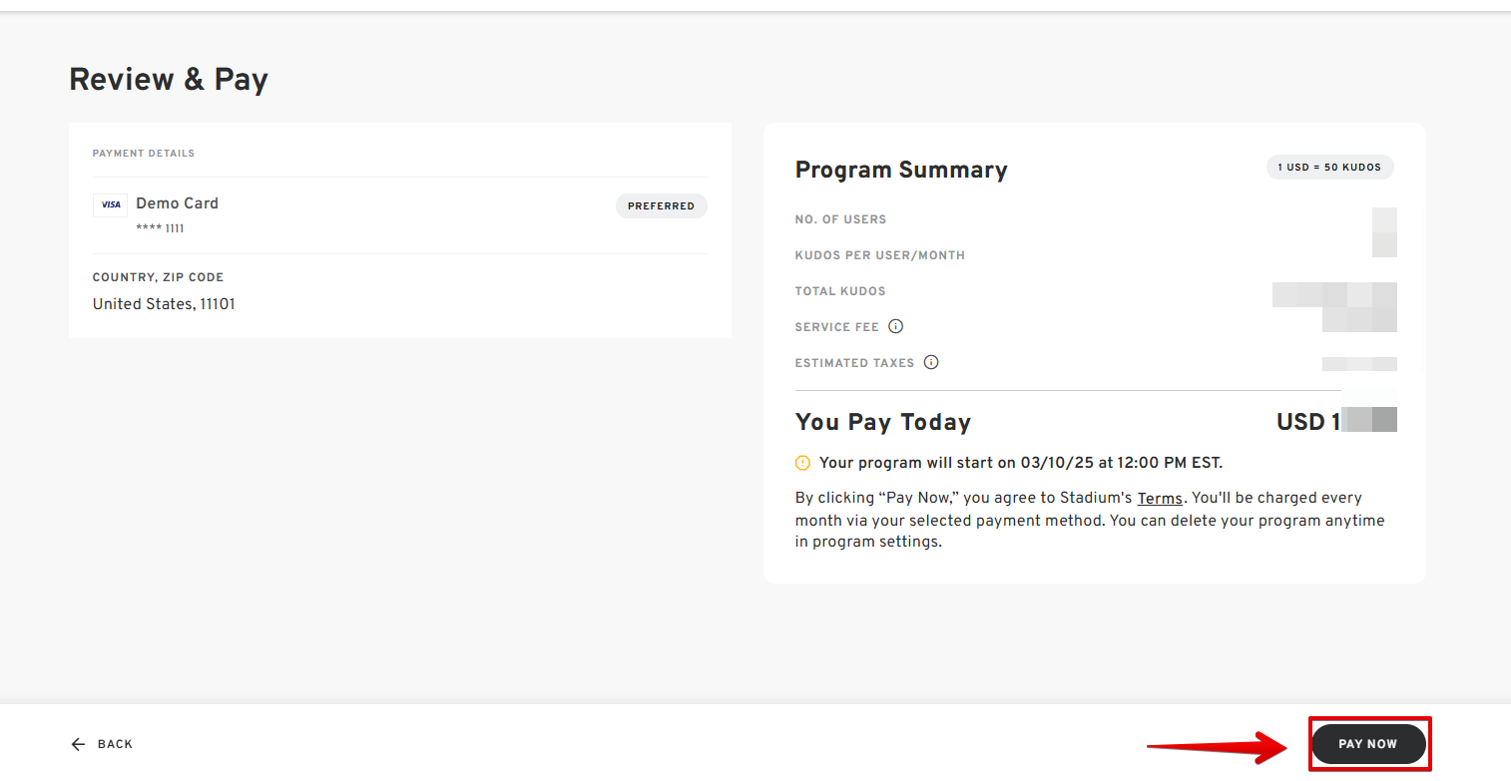
Task: Go back using the Back arrow
Action: click(78, 744)
